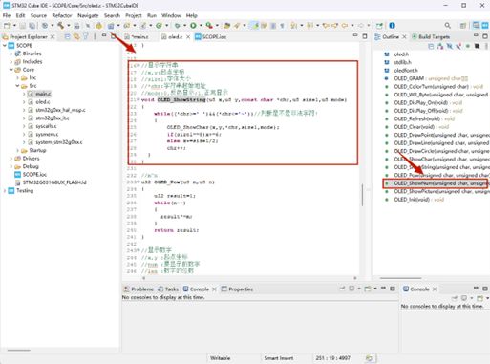Open the File menu

coord(7,15)
